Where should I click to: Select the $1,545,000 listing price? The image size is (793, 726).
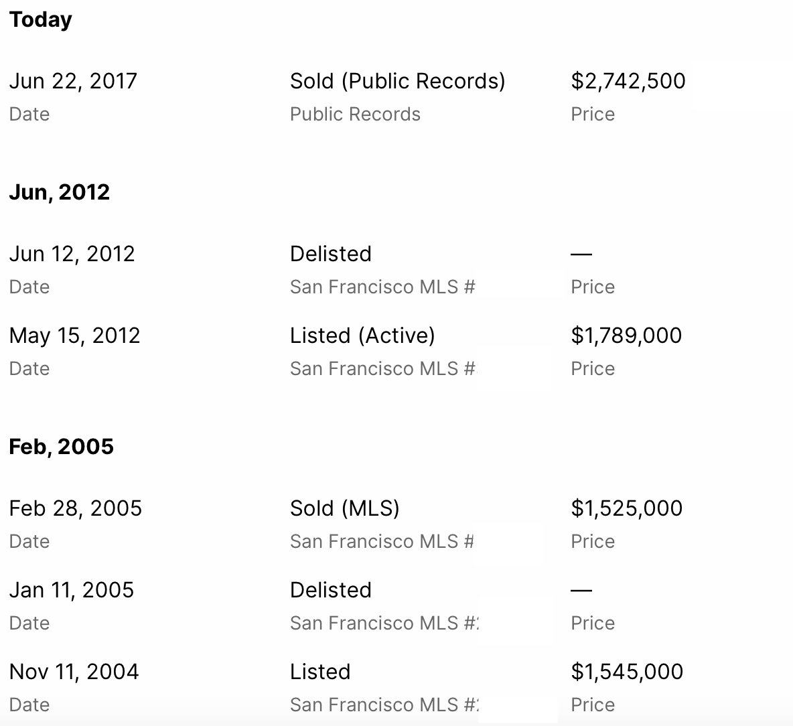click(x=626, y=672)
